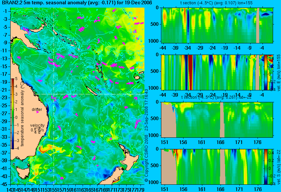Open the temperature section panel for lon=155
The width and height of the screenshot is (281, 192).
[217, 25]
